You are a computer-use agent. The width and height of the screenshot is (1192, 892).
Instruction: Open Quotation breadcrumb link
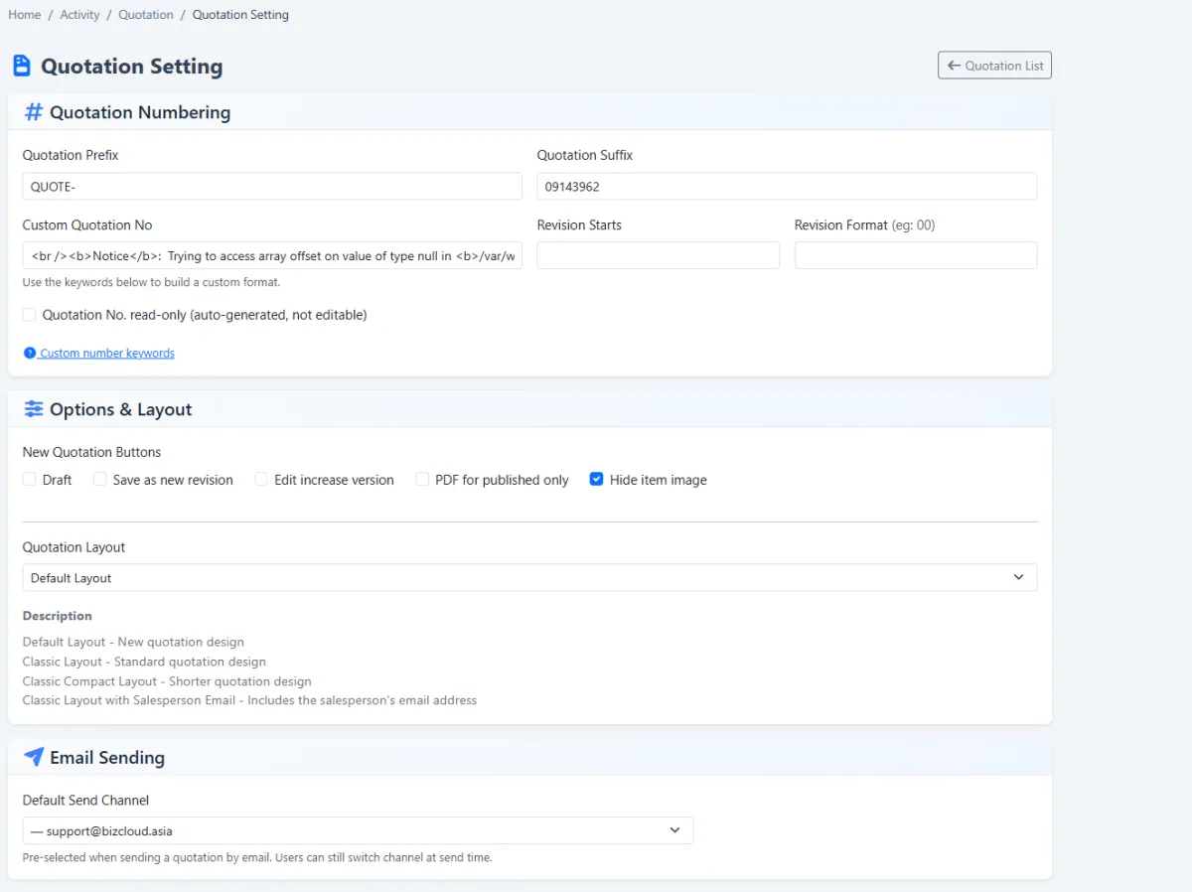(x=146, y=15)
